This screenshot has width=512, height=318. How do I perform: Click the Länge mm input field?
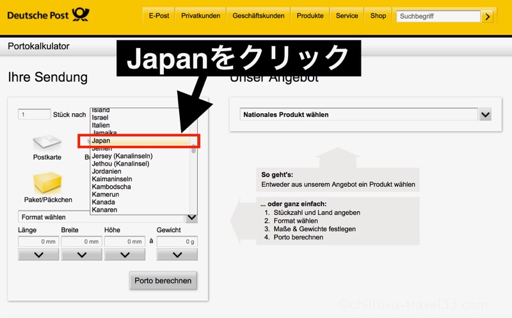(38, 242)
